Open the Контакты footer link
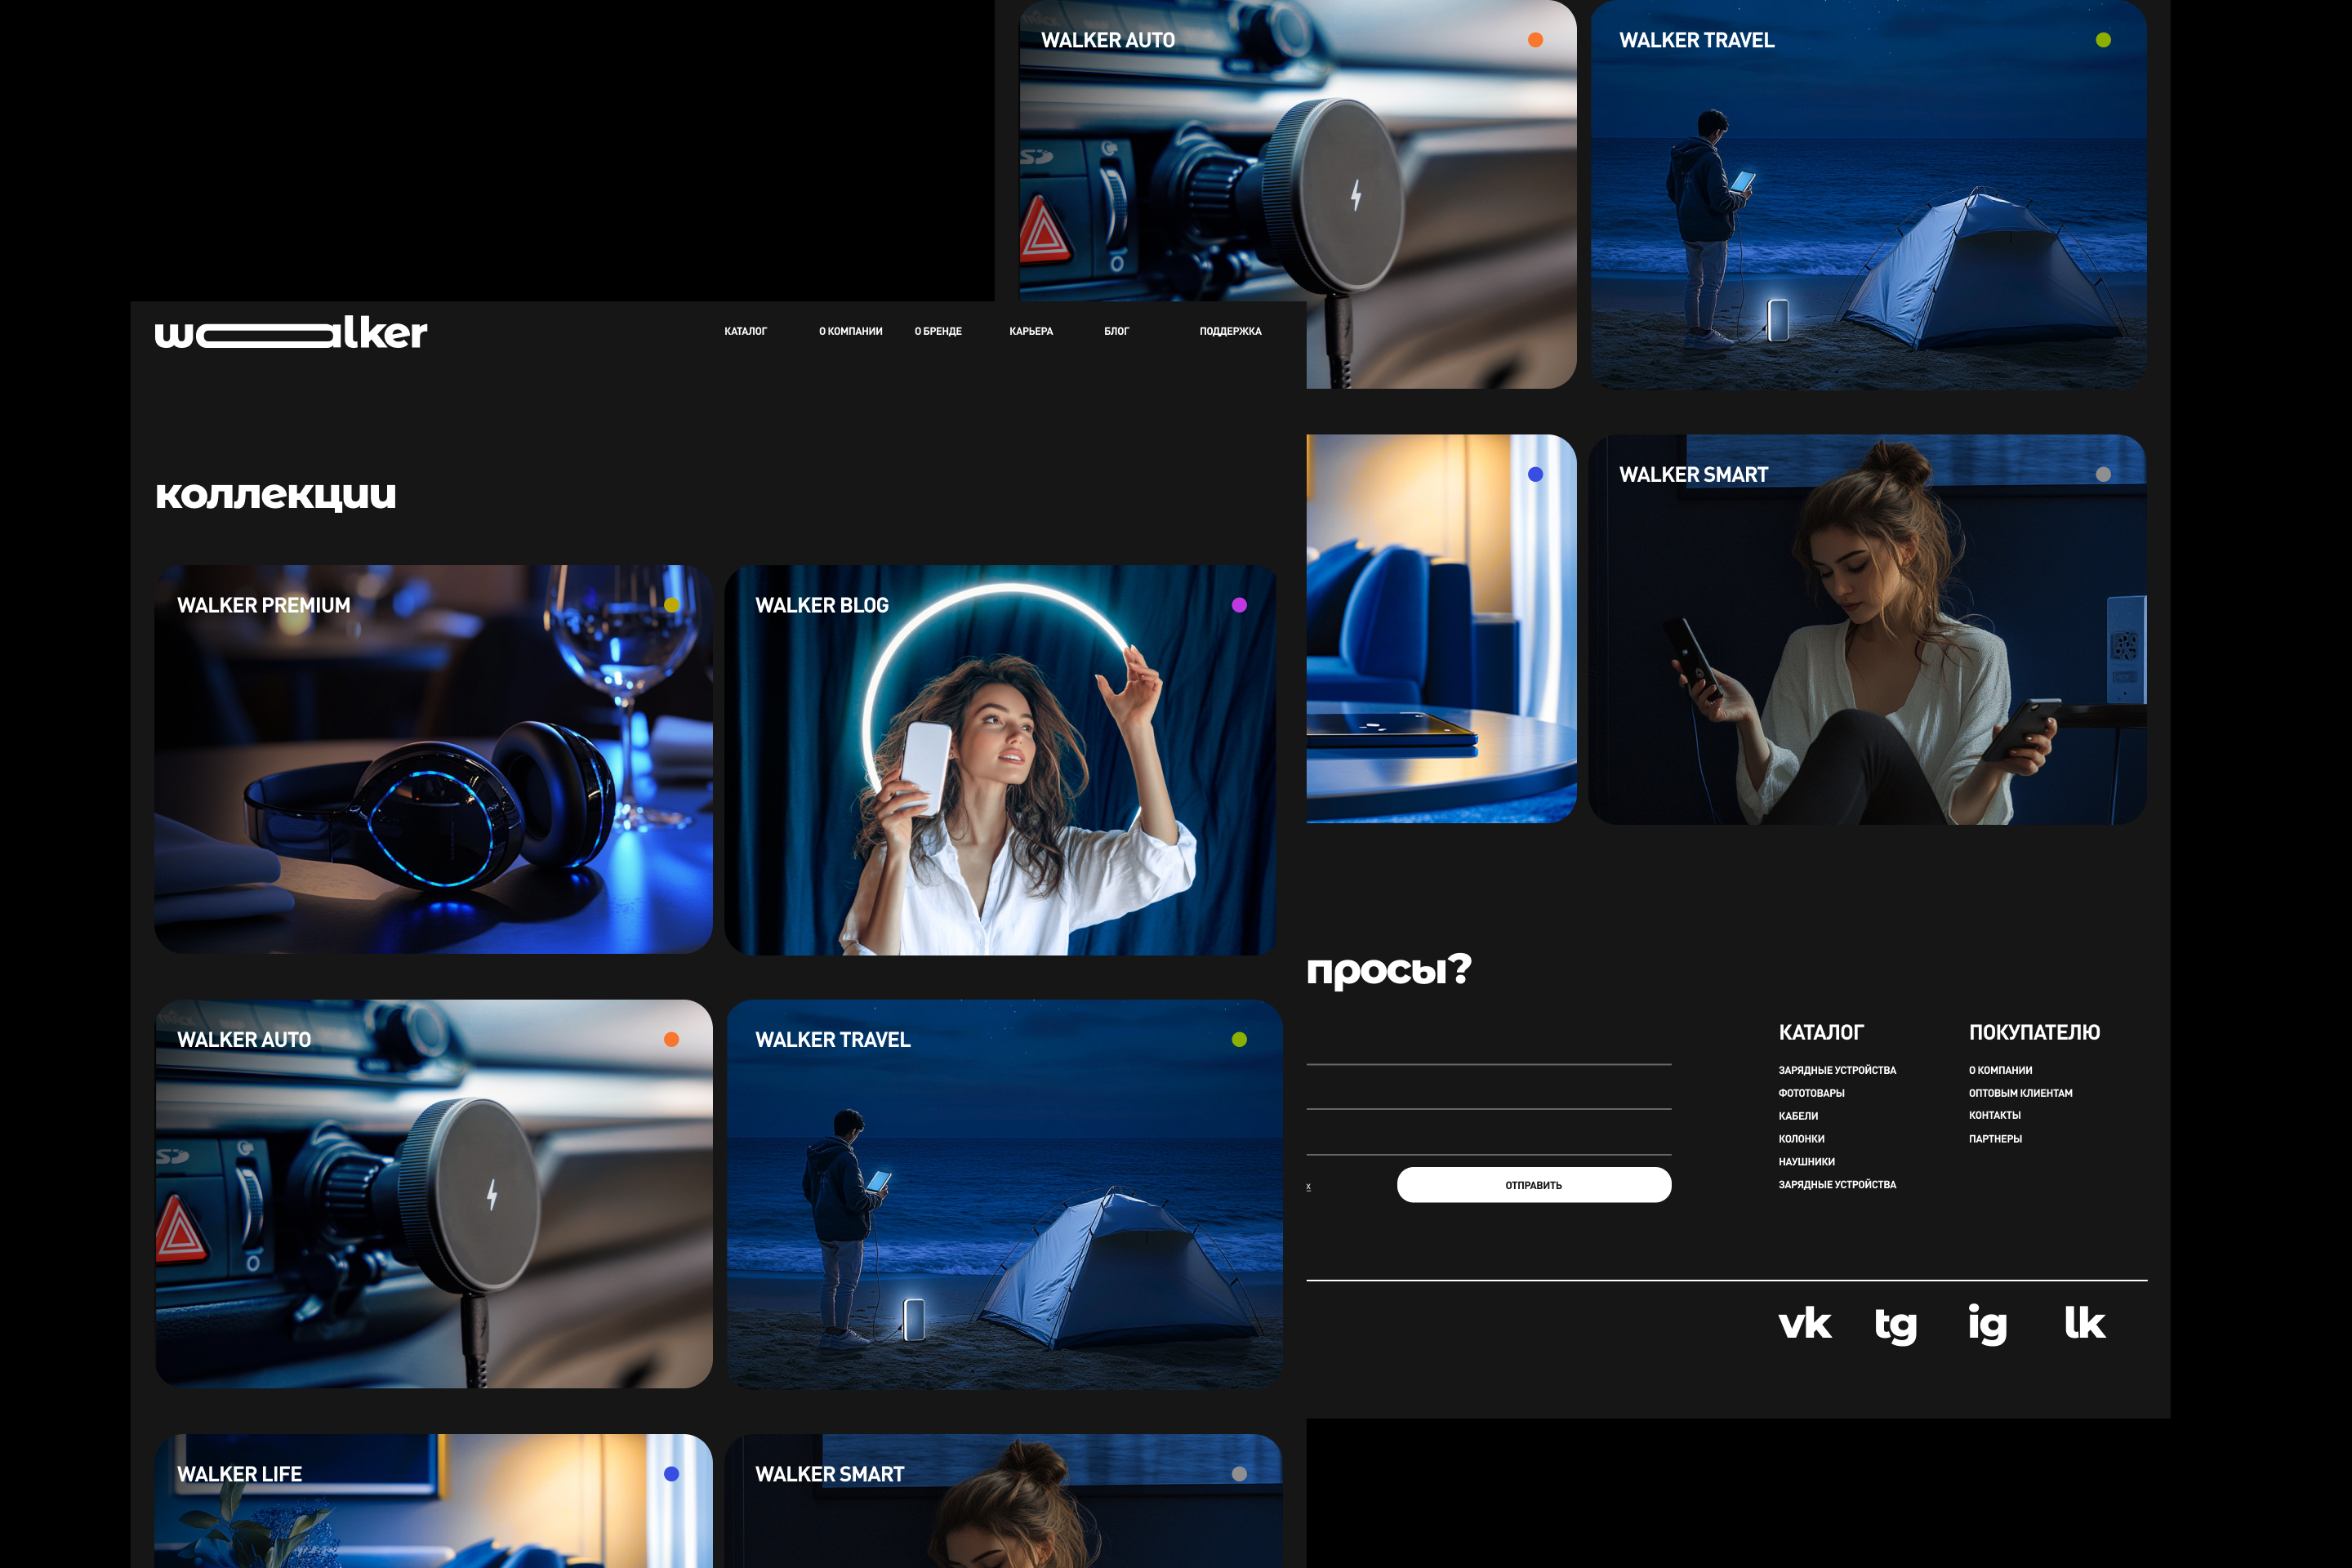2352x1568 pixels. 1994,1116
